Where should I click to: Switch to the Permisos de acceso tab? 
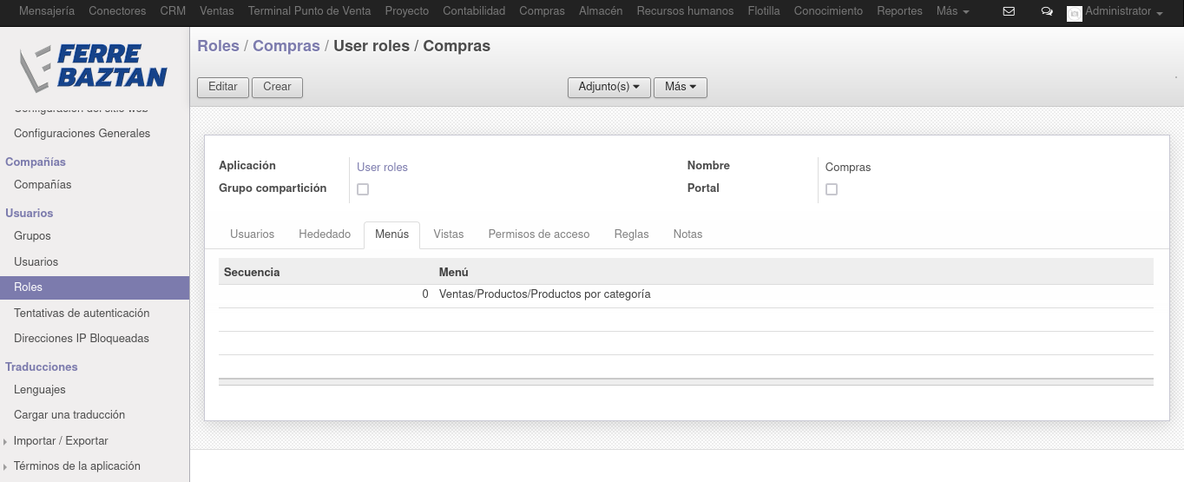pos(539,234)
